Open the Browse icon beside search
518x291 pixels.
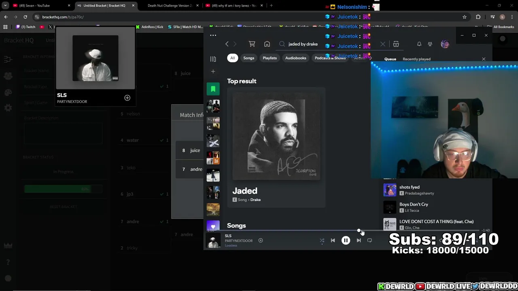(396, 44)
